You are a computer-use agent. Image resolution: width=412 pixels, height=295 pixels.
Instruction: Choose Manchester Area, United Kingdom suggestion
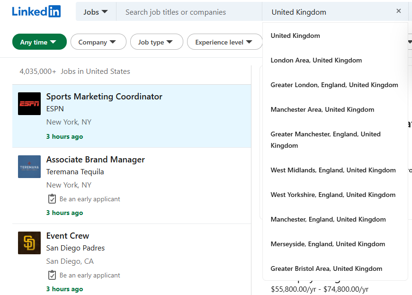[335, 109]
